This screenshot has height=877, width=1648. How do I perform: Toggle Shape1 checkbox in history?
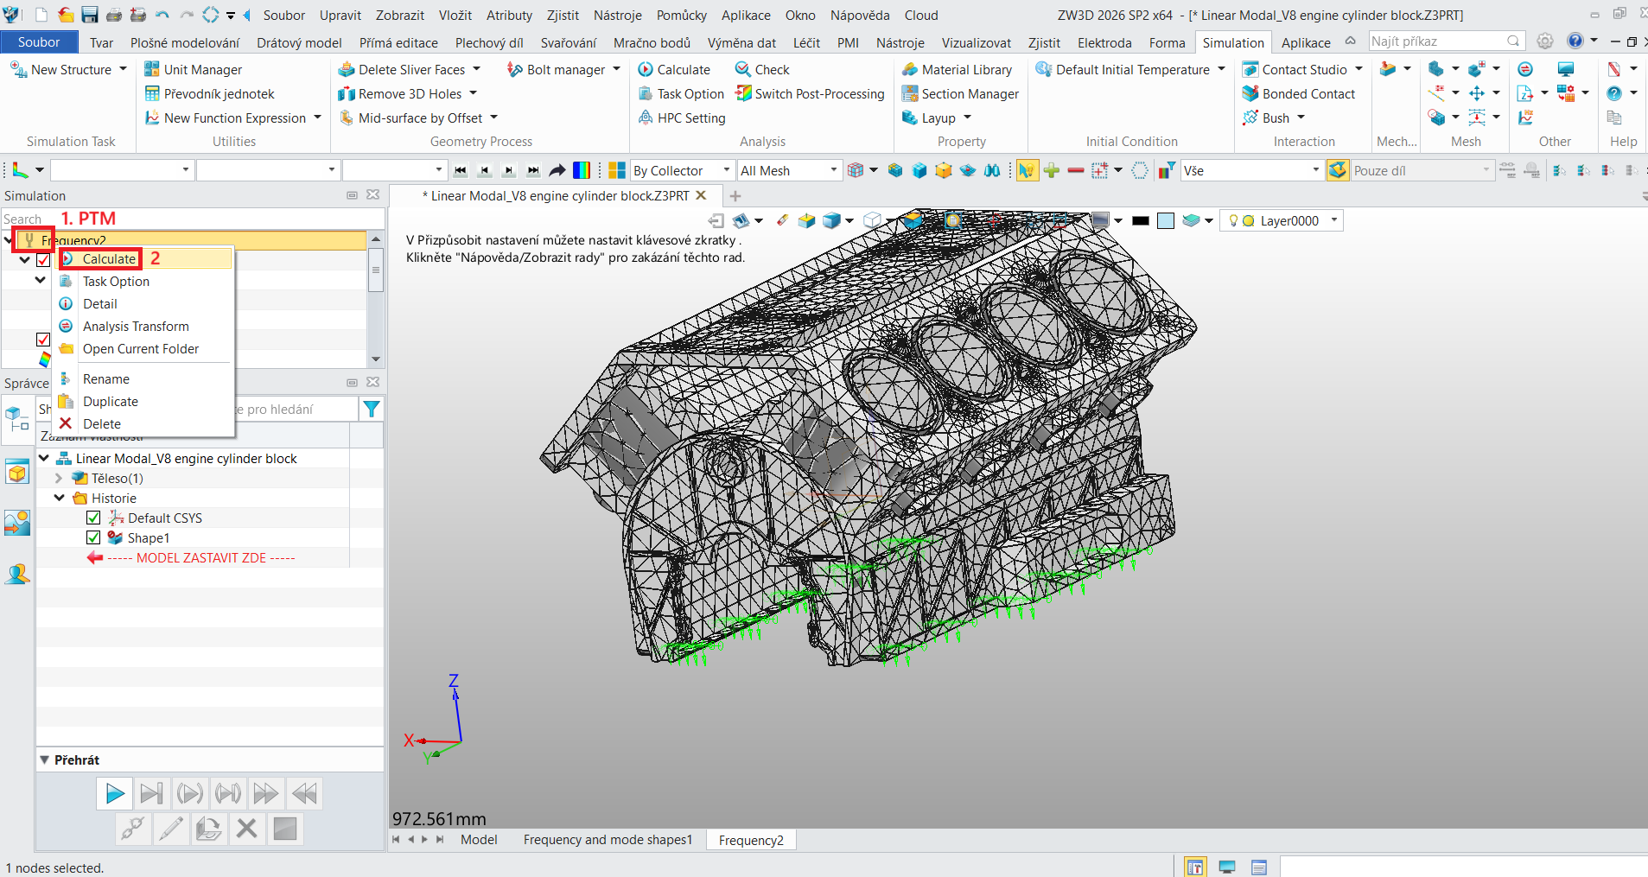(x=93, y=537)
